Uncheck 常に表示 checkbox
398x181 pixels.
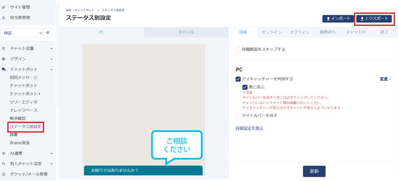tap(245, 87)
